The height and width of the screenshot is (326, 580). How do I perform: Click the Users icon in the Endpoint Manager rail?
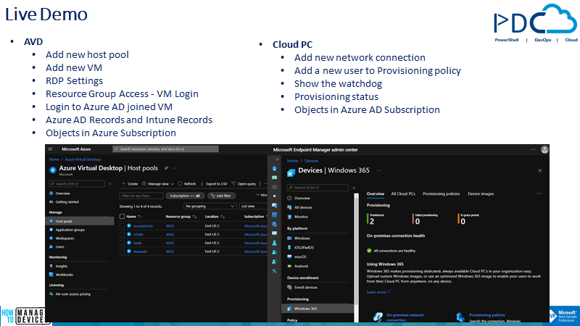coord(275,243)
